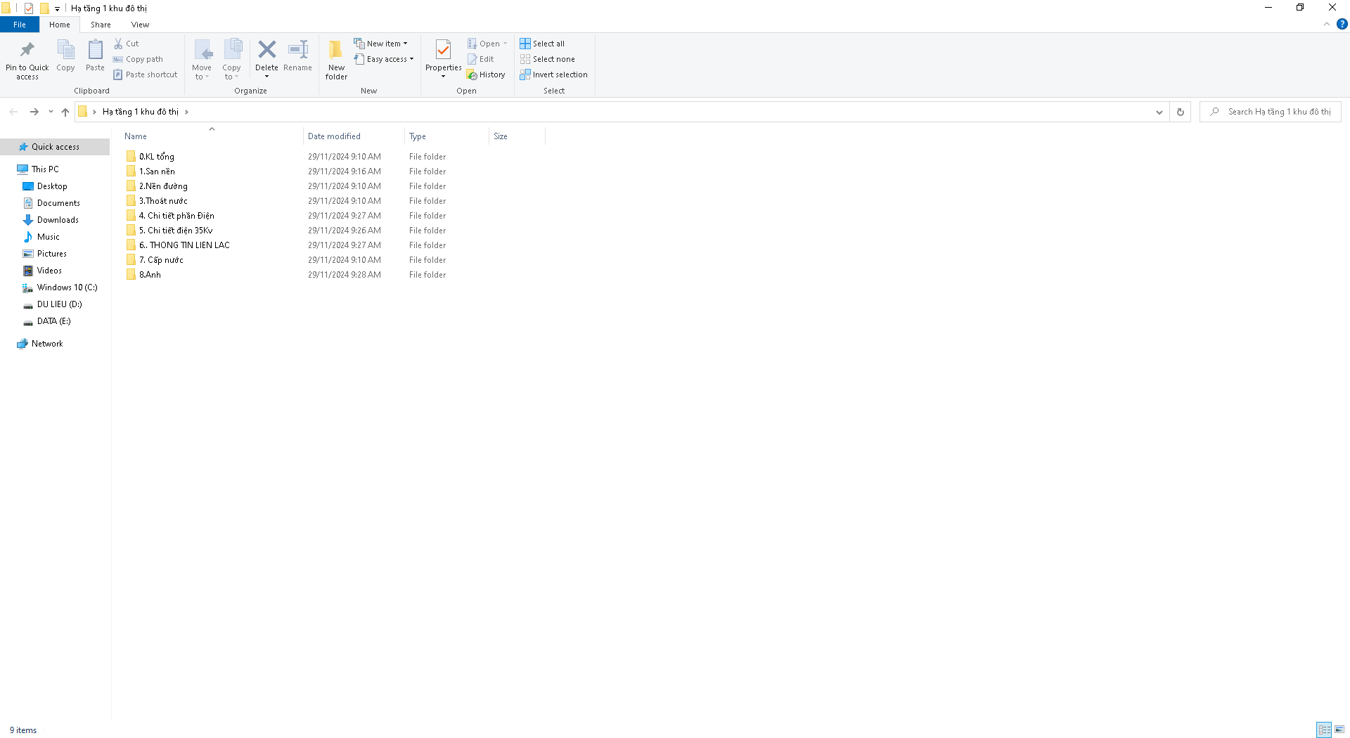Click Select none

click(x=548, y=59)
